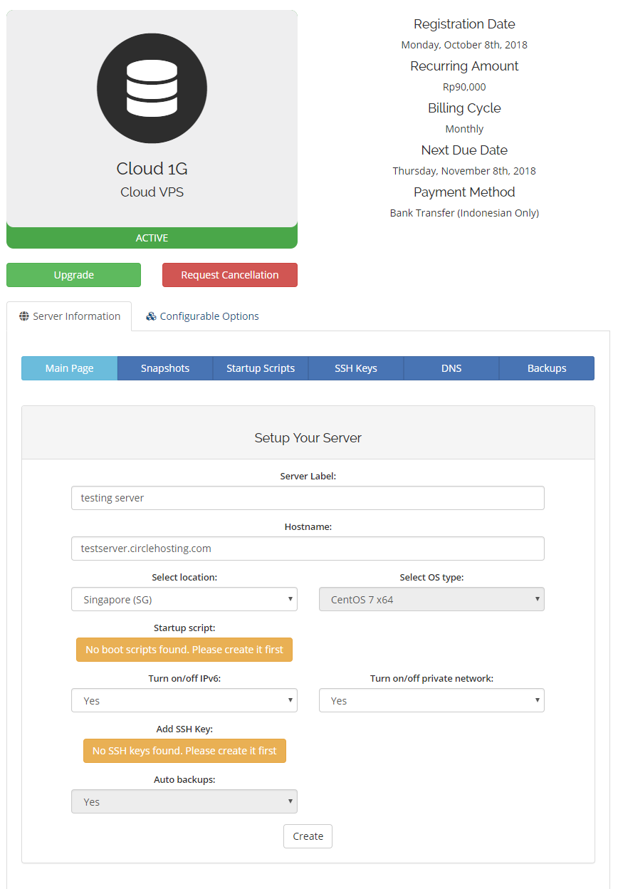Click the 'Recurring Amount' heading
Screen dimensions: 618x889
[x=464, y=66]
